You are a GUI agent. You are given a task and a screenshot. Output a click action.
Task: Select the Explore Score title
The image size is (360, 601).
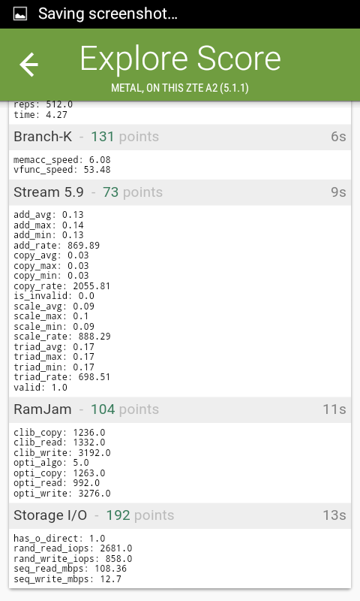coord(180,59)
